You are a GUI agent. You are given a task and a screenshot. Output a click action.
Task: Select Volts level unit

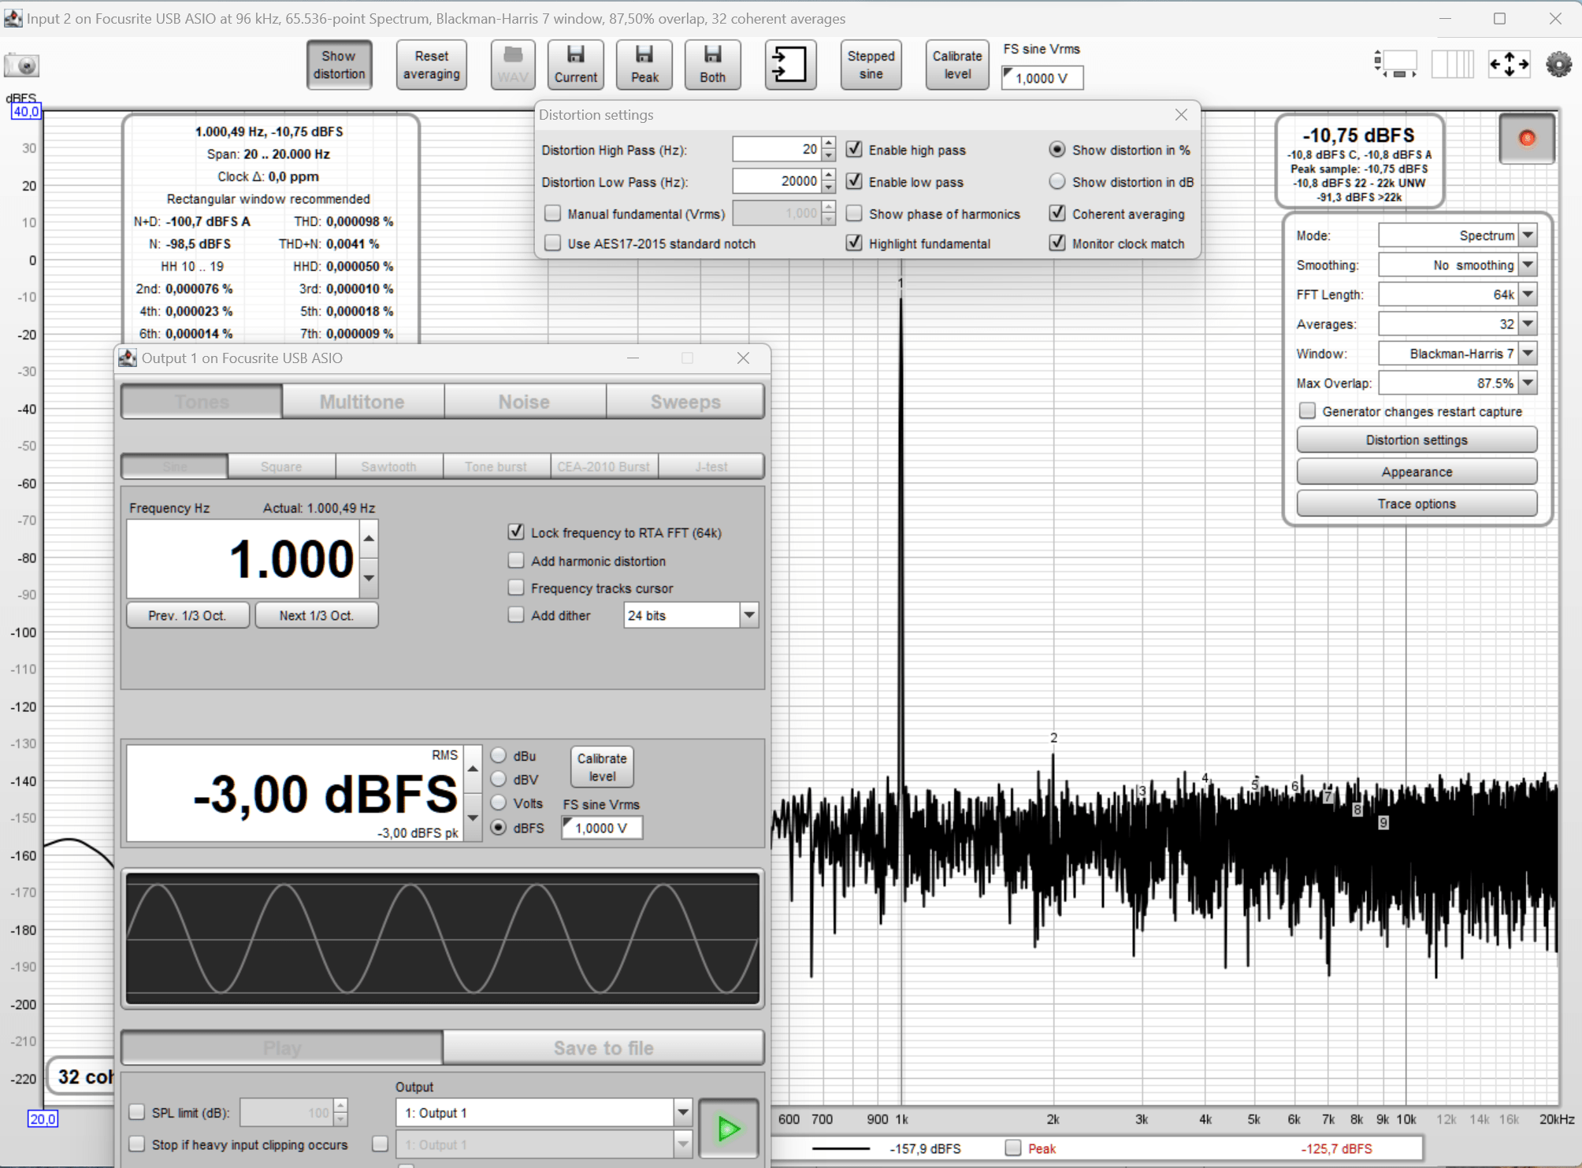(x=499, y=803)
